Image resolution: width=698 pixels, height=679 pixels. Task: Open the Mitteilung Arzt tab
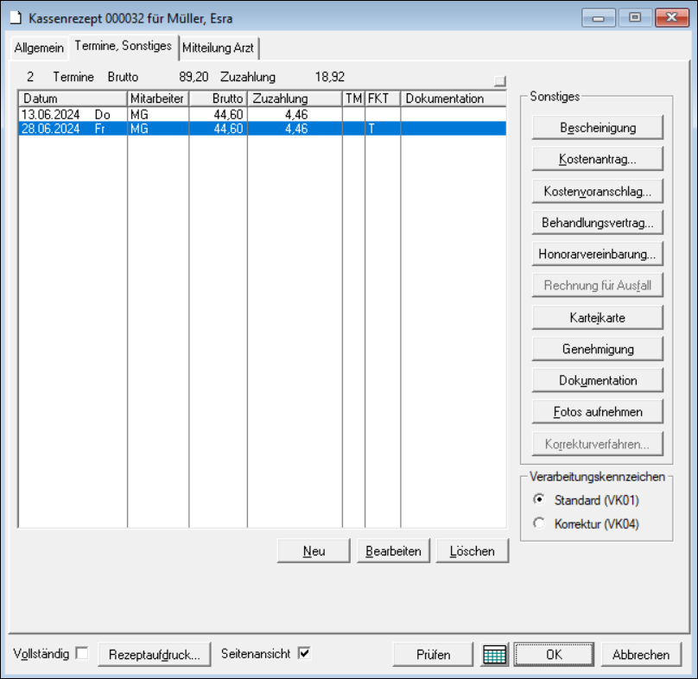(x=218, y=48)
